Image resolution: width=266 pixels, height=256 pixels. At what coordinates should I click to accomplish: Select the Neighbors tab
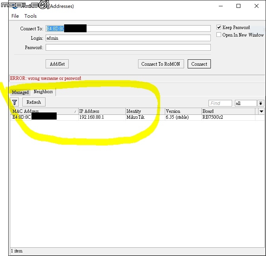pos(43,92)
